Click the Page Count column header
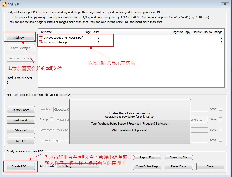This screenshot has height=177, width=232. 92,32
